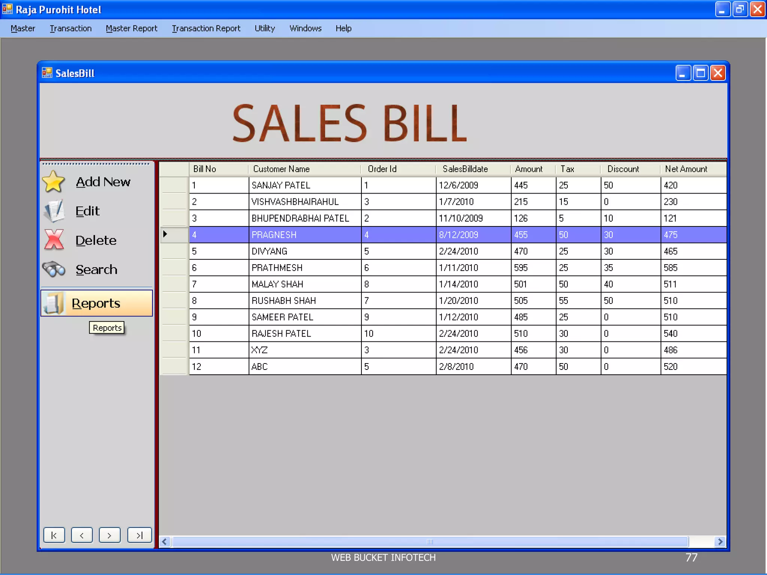Select the SAMEER PATEL cell

(305, 317)
